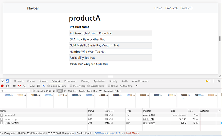Open the Sources tab

click(x=43, y=81)
